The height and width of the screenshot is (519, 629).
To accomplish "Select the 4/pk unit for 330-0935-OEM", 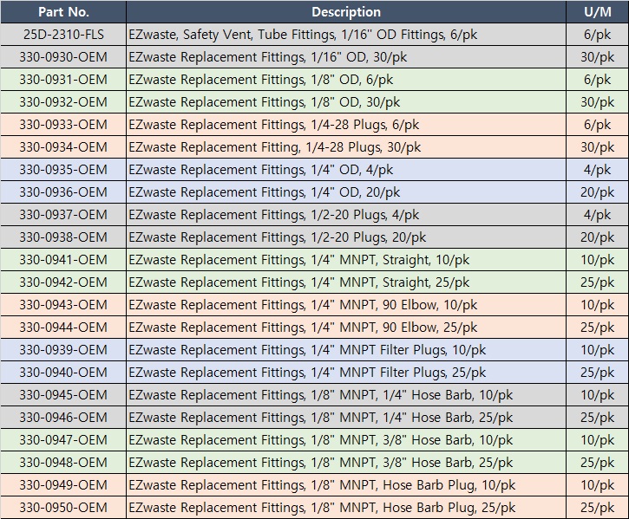I will tap(597, 170).
